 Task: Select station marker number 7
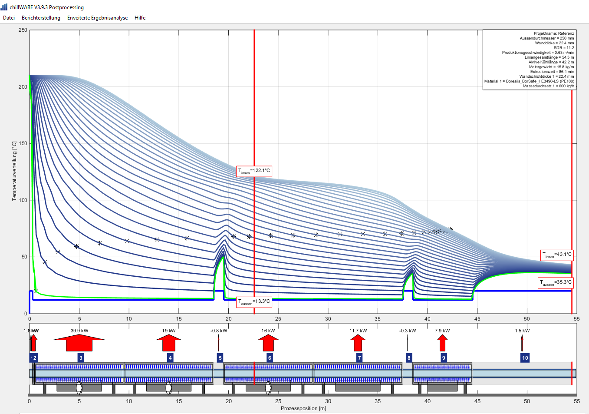[359, 358]
